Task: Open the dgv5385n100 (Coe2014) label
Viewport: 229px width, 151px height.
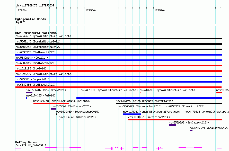Action: pos(32,58)
